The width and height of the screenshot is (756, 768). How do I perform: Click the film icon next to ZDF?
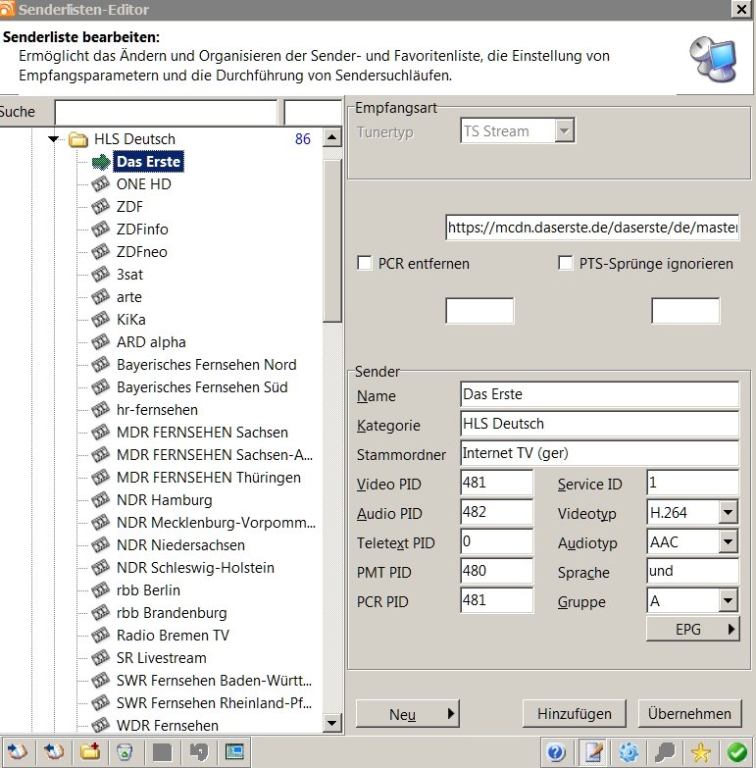pyautogui.click(x=100, y=207)
